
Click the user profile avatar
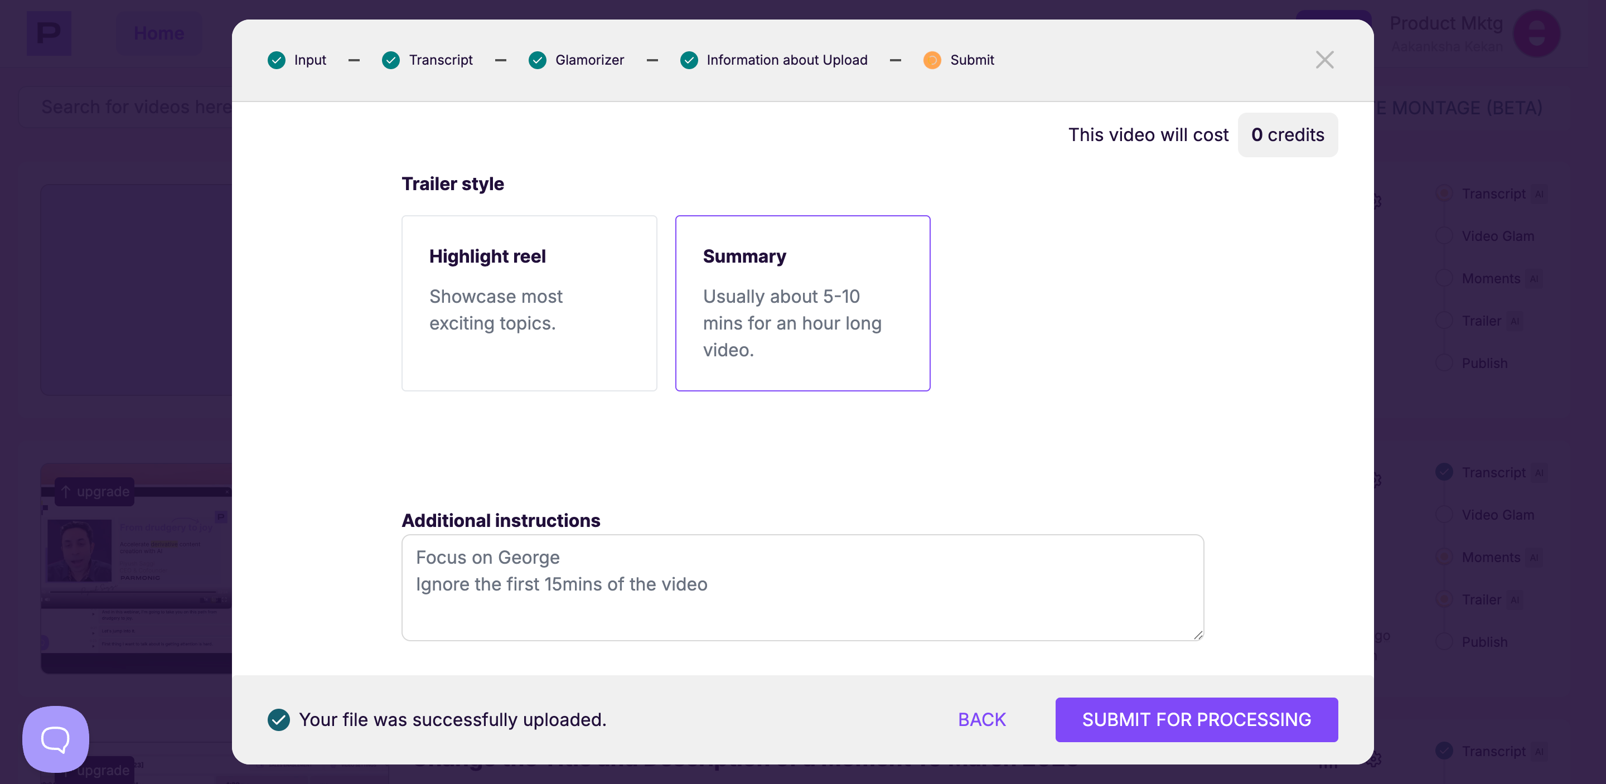(x=1536, y=33)
